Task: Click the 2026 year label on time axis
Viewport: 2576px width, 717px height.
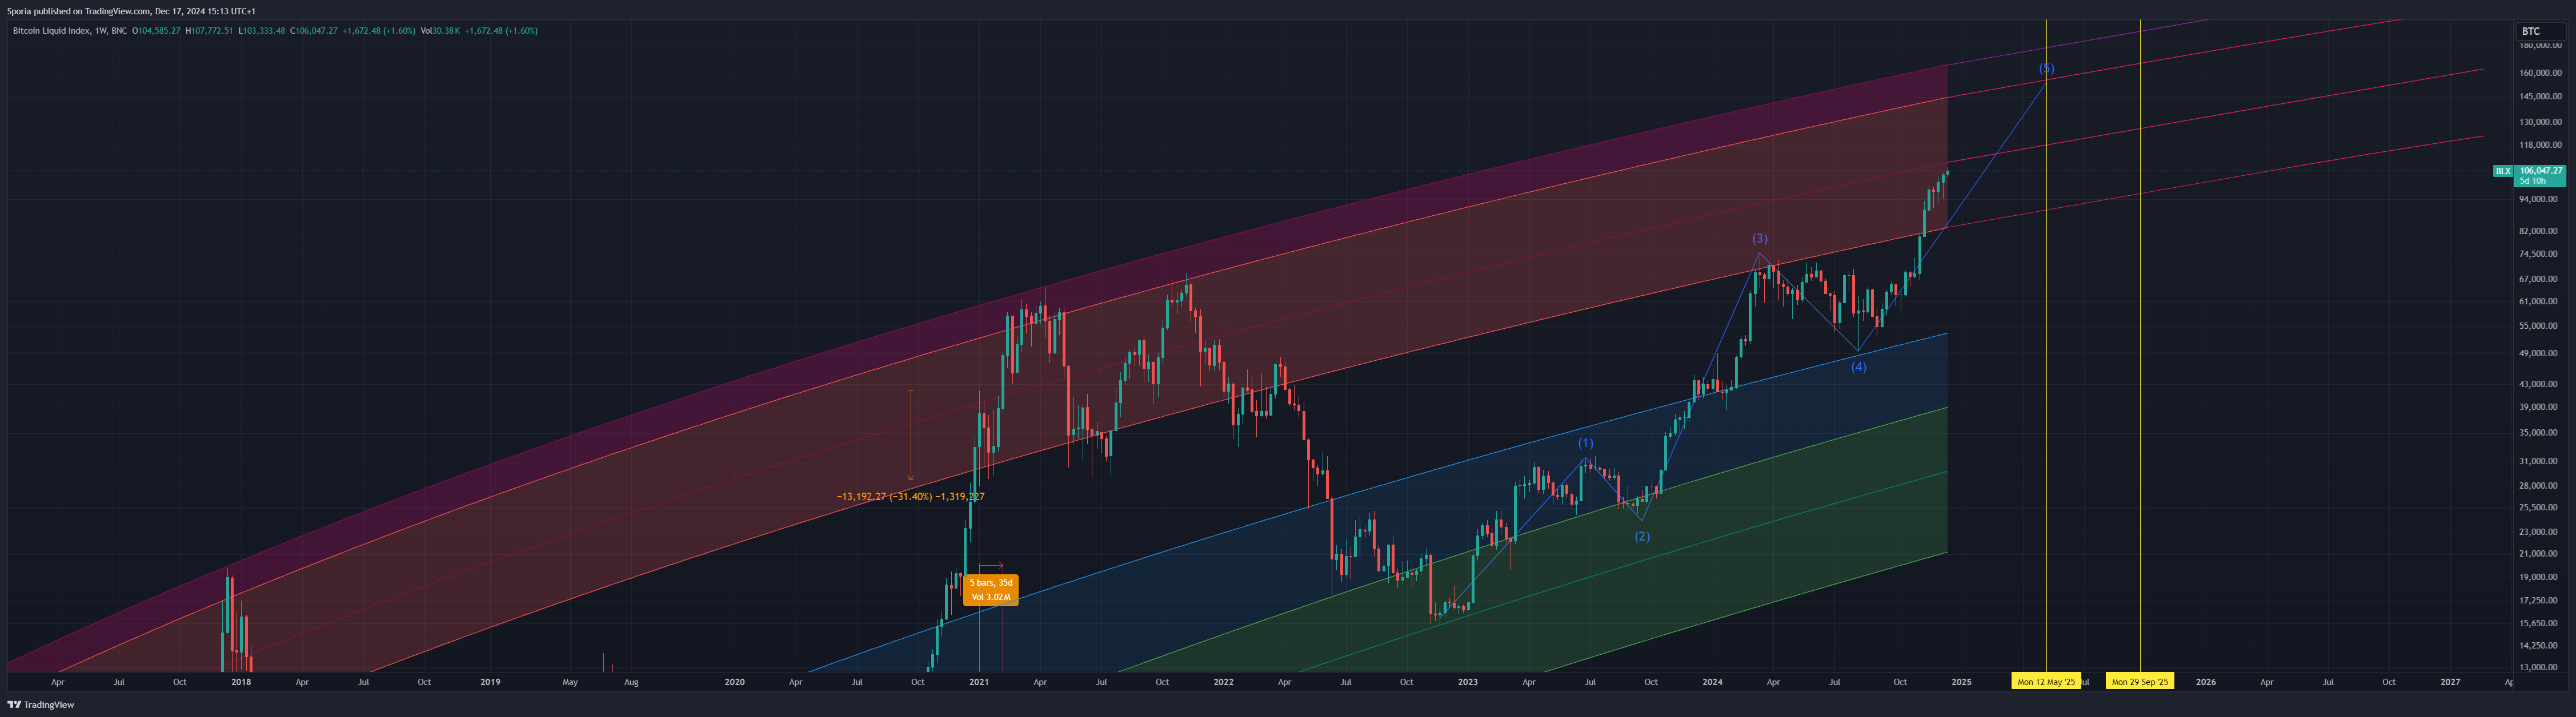Action: [x=2205, y=682]
